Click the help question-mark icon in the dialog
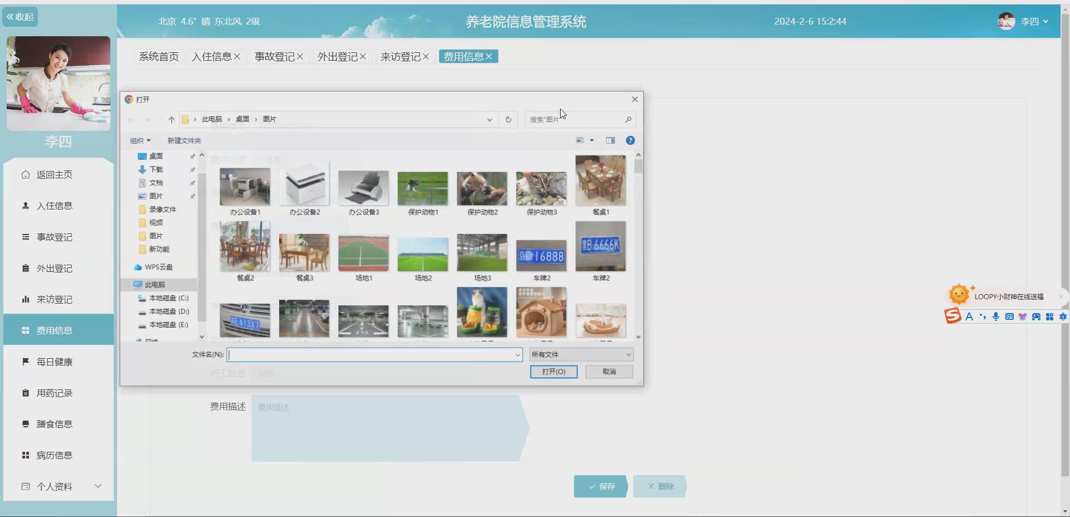The image size is (1070, 517). [x=630, y=140]
